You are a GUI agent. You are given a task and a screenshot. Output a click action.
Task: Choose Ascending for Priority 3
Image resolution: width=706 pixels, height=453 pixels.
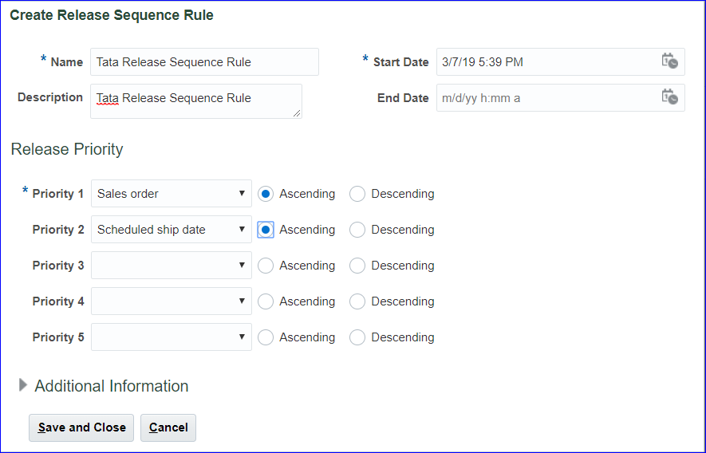pyautogui.click(x=266, y=266)
